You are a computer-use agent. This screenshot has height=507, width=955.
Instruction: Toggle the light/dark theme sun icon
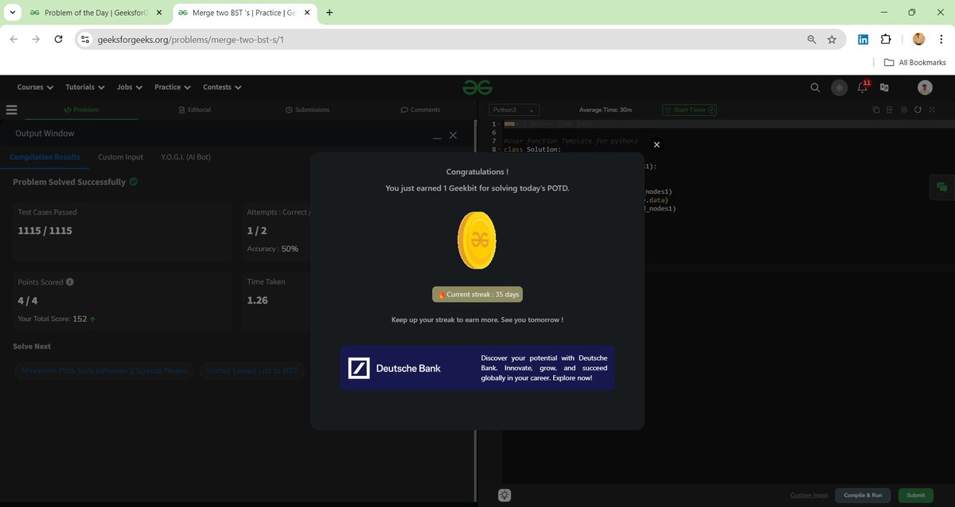point(839,87)
